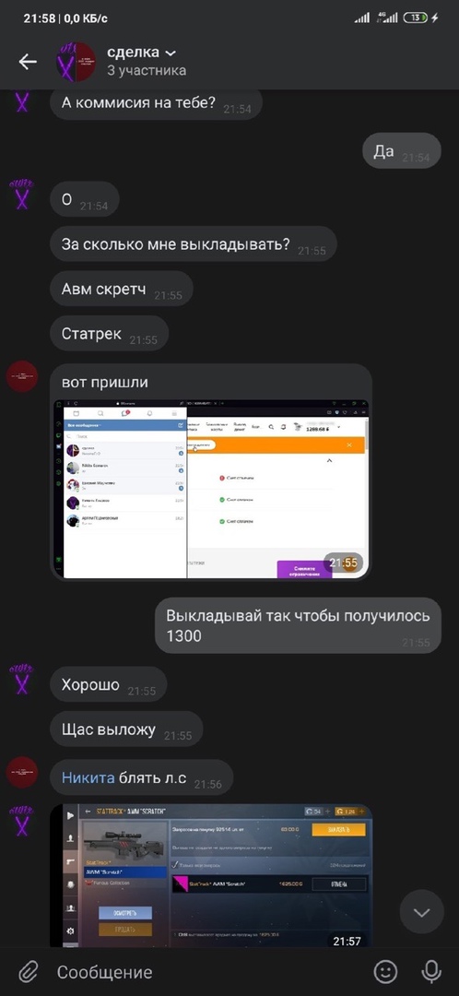Screen dimensions: 459x996
Task: Tap the paperclip attachment icon
Action: coord(28,972)
